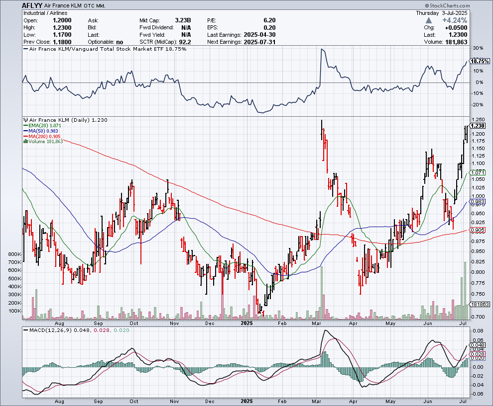Click the 18.75% relative strength axis flag
The height and width of the screenshot is (406, 493).
pyautogui.click(x=480, y=61)
